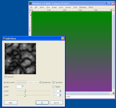Click the green-purple gradient canvas
Image resolution: width=116 pixels, height=108 pixels.
72,52
